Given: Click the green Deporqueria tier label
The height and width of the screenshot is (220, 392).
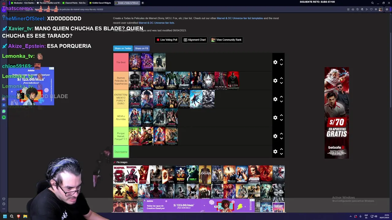Looking at the screenshot, I should [121, 152].
